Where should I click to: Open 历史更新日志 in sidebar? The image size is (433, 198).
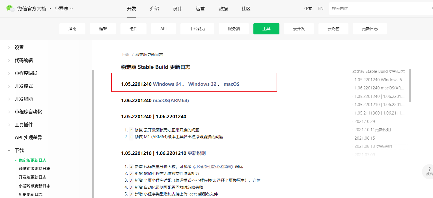[x=31, y=194]
